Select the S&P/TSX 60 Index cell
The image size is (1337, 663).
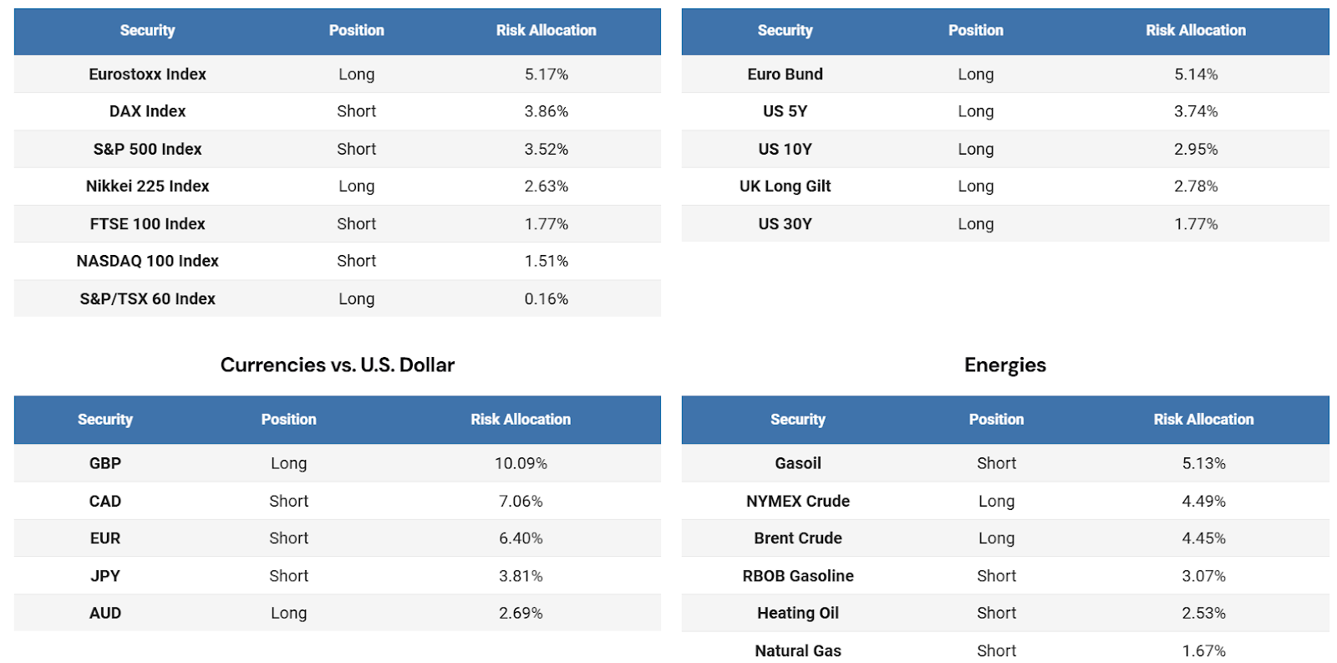click(x=147, y=298)
